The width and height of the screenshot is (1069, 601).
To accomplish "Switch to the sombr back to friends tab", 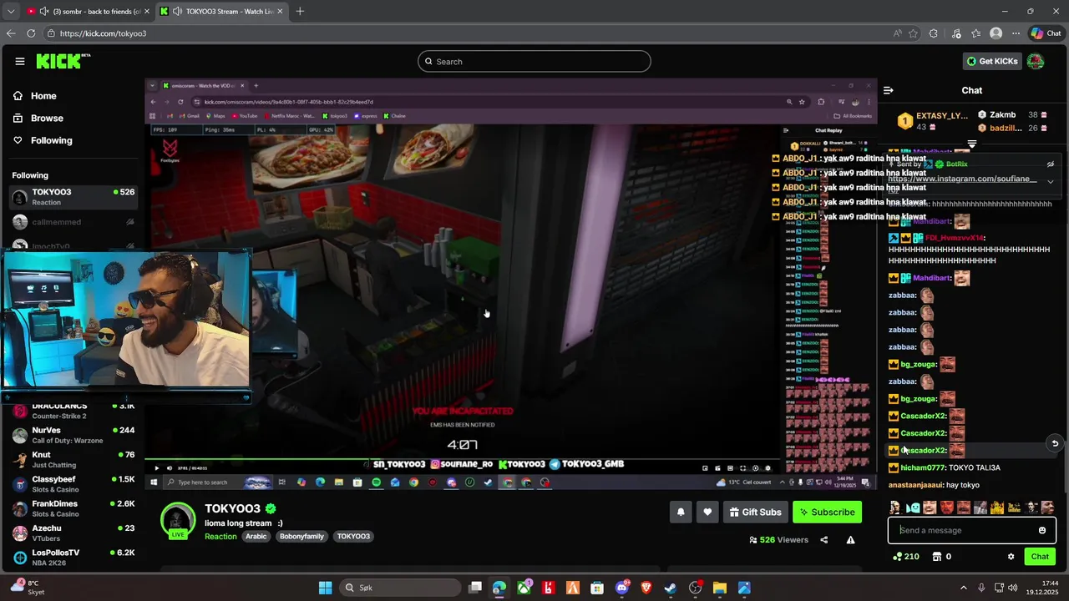I will (x=87, y=11).
